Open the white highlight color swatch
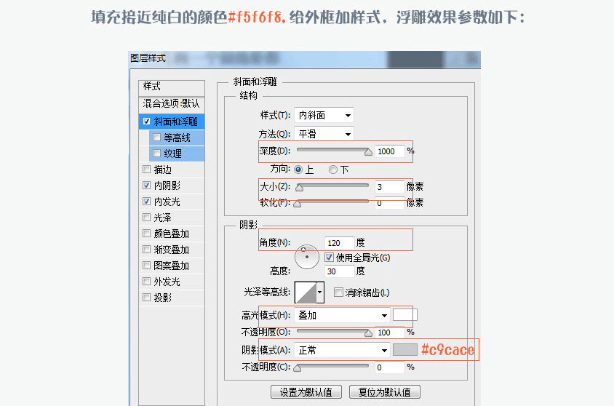 coord(405,315)
